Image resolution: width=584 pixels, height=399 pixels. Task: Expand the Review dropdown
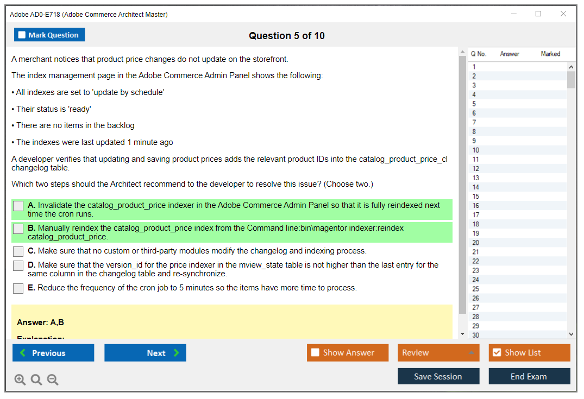click(x=471, y=353)
